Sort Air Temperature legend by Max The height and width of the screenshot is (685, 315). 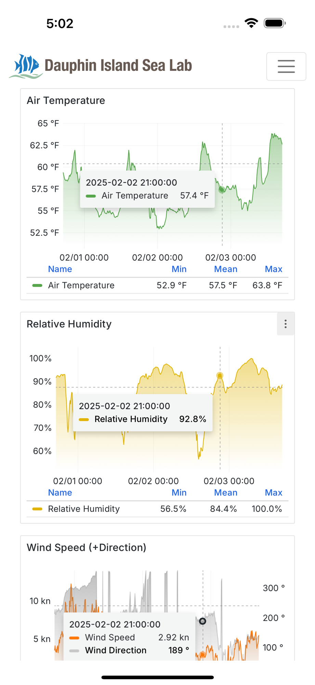pyautogui.click(x=274, y=269)
